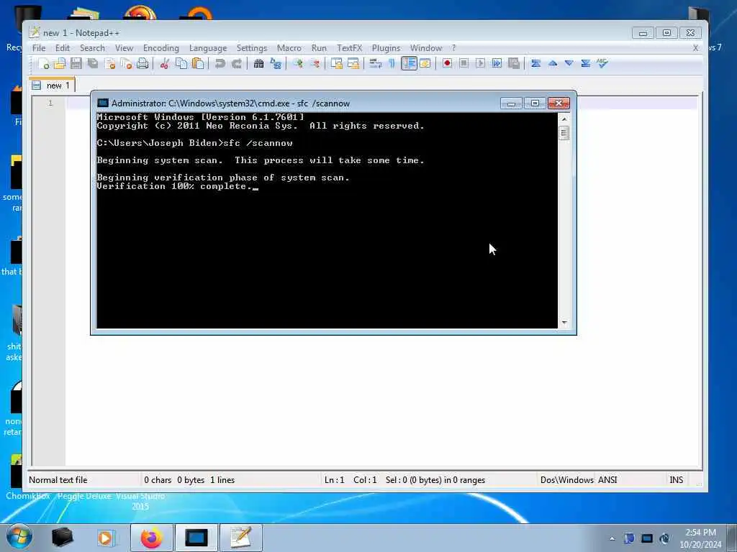
Task: Open the Edit menu
Action: 62,48
